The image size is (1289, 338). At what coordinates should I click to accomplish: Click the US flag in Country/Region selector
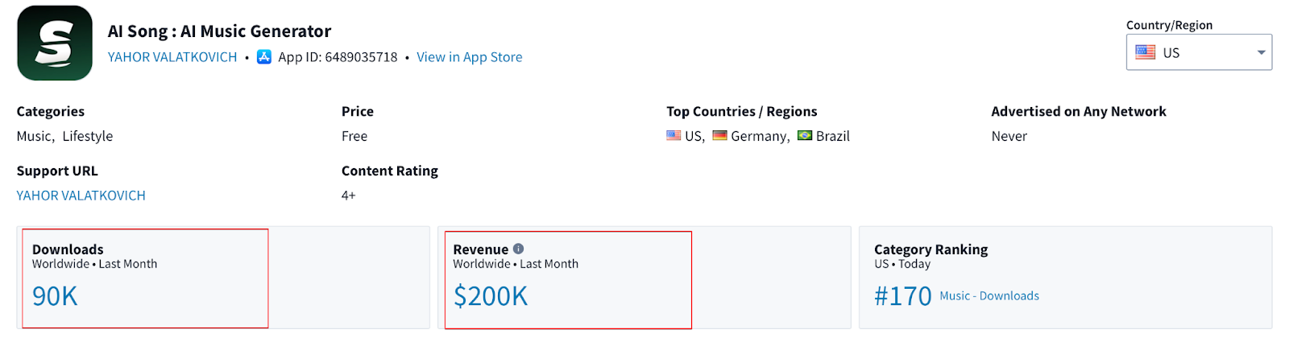(x=1145, y=52)
